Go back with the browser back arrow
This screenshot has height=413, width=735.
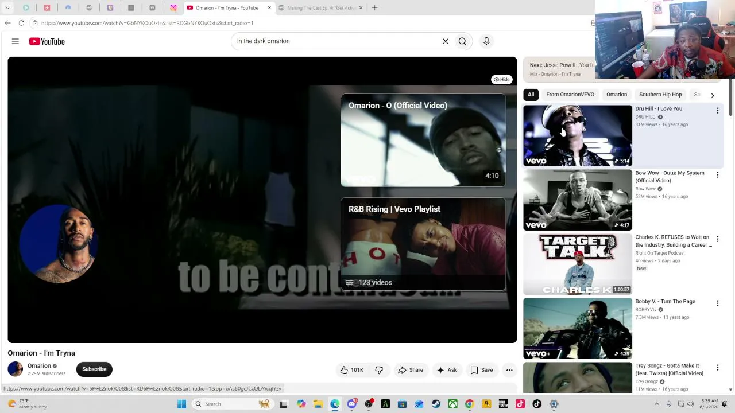(x=7, y=23)
